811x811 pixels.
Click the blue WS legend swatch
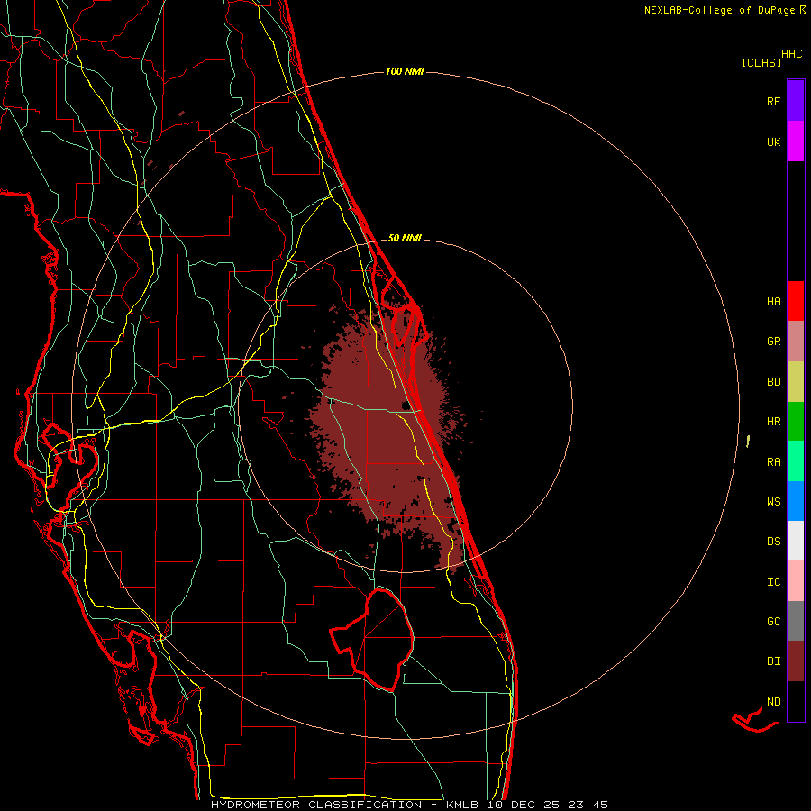coord(796,501)
